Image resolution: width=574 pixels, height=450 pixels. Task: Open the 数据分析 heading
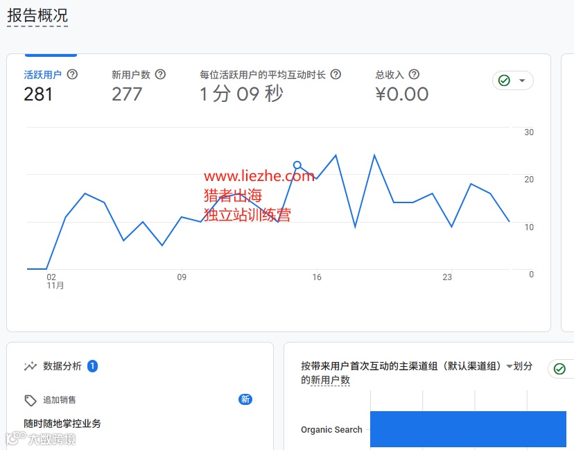click(x=62, y=366)
